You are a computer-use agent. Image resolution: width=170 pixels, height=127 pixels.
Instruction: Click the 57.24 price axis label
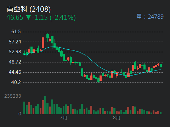pos(15,42)
